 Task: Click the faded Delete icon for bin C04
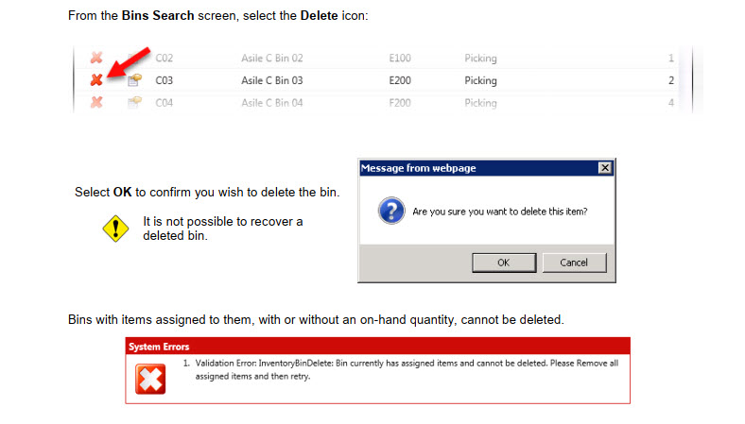coord(96,102)
